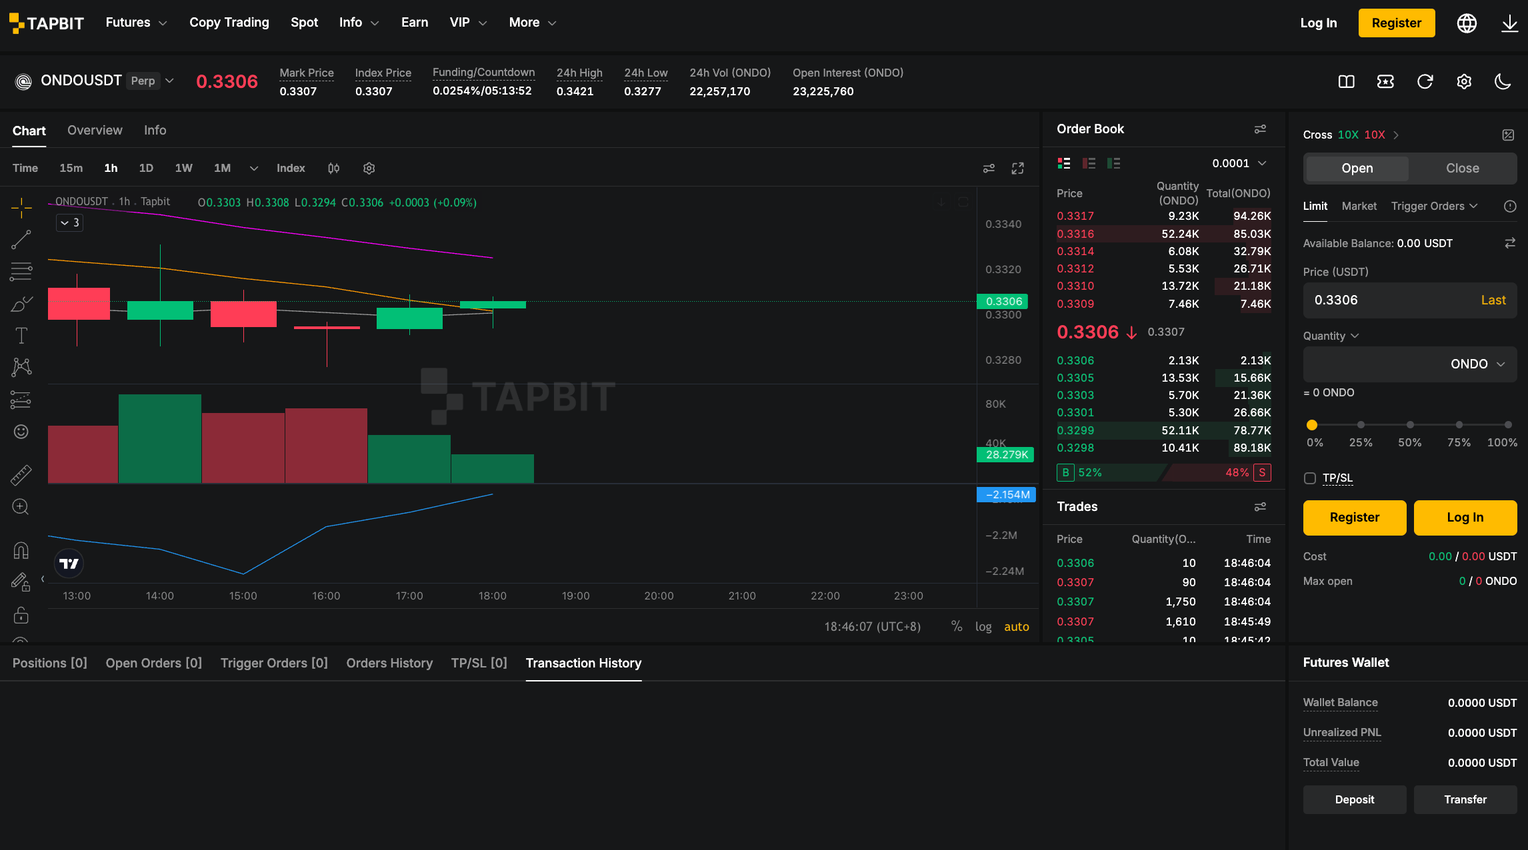The width and height of the screenshot is (1528, 850).
Task: Click the Transfer button in Futures Wallet
Action: click(1465, 799)
